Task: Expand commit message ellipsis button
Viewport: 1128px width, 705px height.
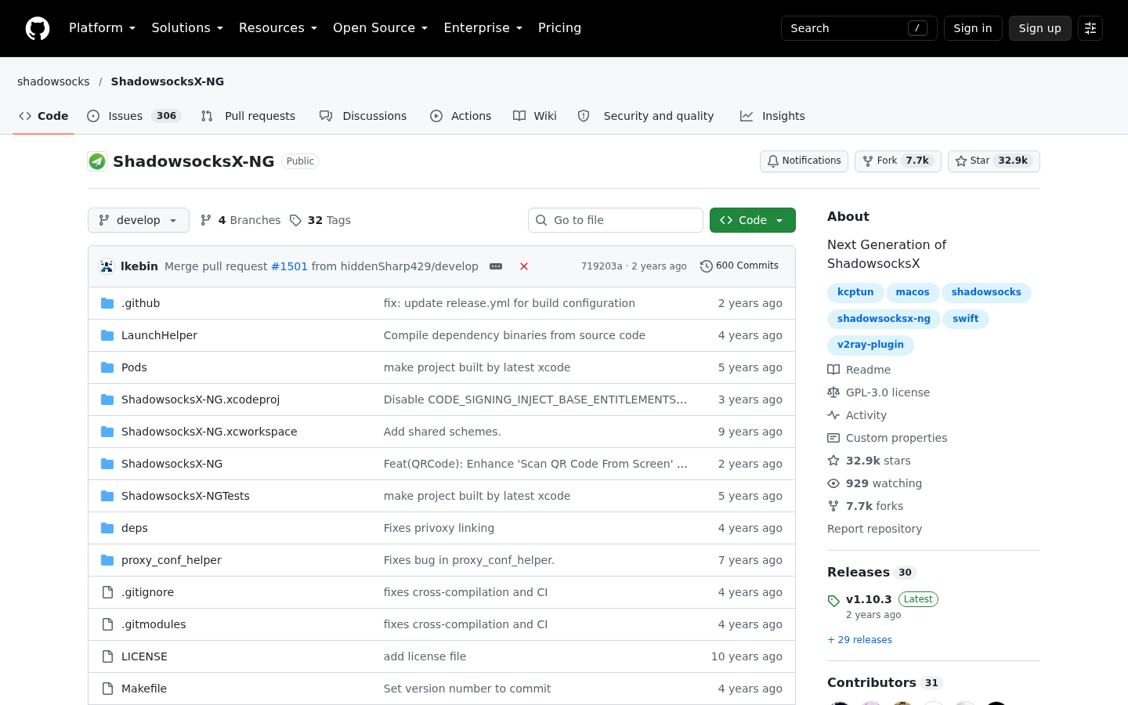Action: tap(496, 266)
